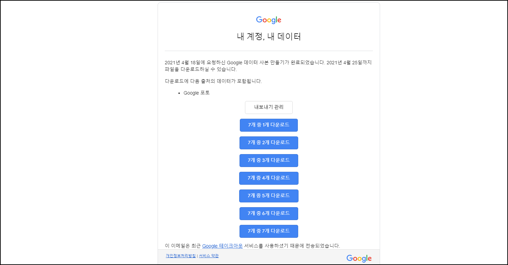Viewport: 508px width, 265px height.
Task: Click the heading 내 계정, 내 데이터
Action: point(269,37)
